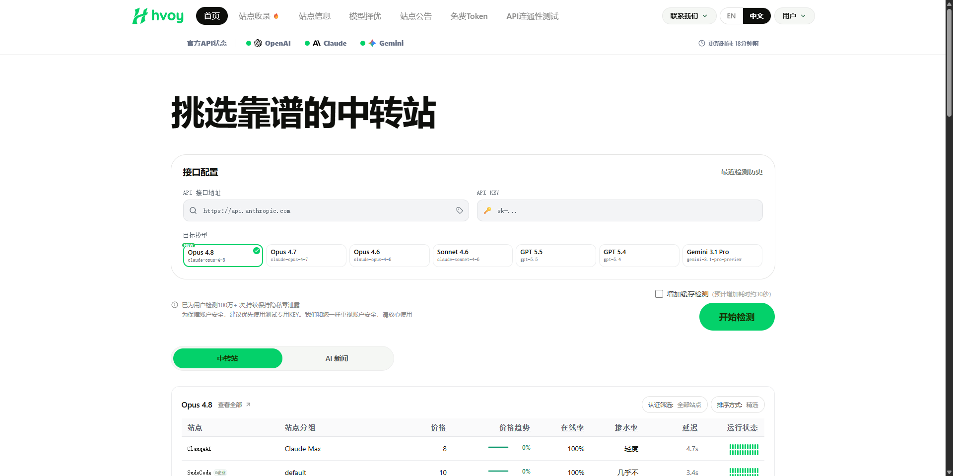Click the SudoCode site name
Image resolution: width=953 pixels, height=476 pixels.
[x=199, y=473]
